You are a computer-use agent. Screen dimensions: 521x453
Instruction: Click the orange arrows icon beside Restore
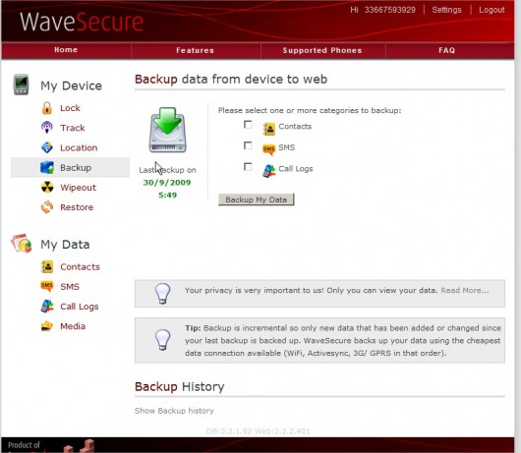47,207
